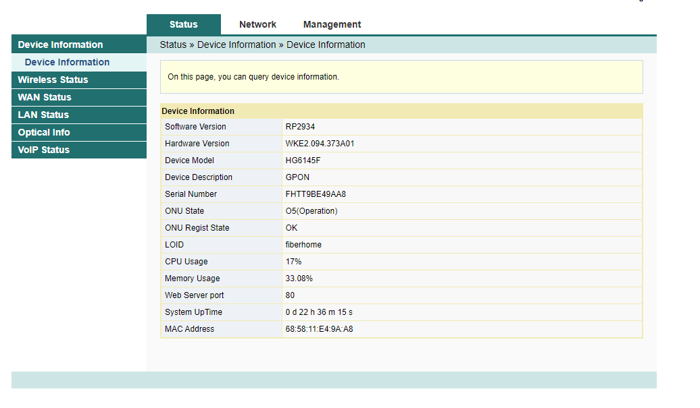Click the Hardware Version value WKE2.094.373A01
This screenshot has width=700, height=408.
(x=320, y=144)
